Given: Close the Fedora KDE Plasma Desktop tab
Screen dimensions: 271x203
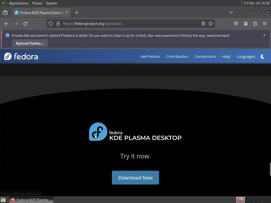Looking at the screenshot, I should (x=67, y=13).
